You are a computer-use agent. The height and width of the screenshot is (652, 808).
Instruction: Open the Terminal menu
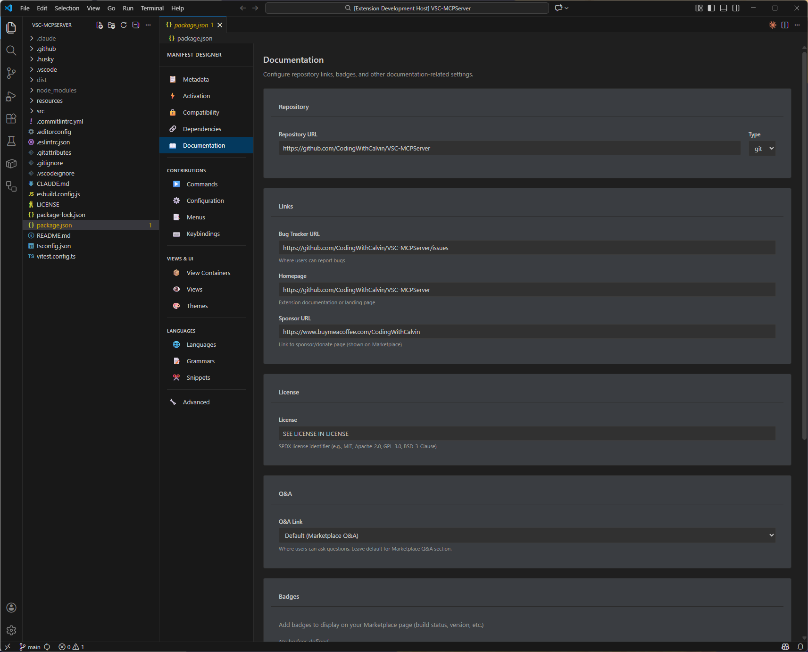[x=152, y=8]
